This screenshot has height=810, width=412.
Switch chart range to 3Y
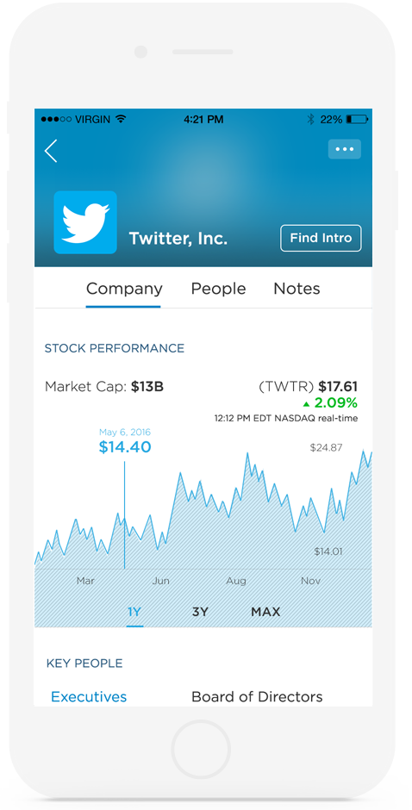pyautogui.click(x=200, y=612)
